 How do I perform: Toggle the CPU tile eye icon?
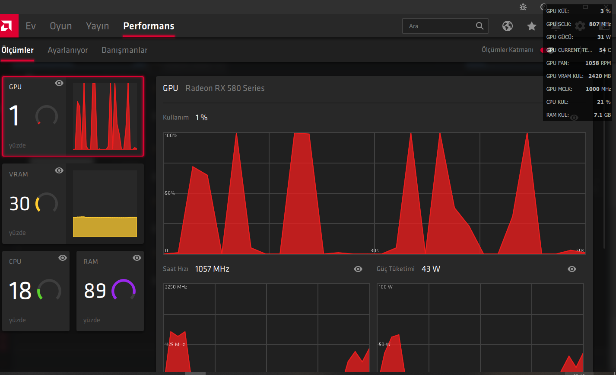[63, 258]
